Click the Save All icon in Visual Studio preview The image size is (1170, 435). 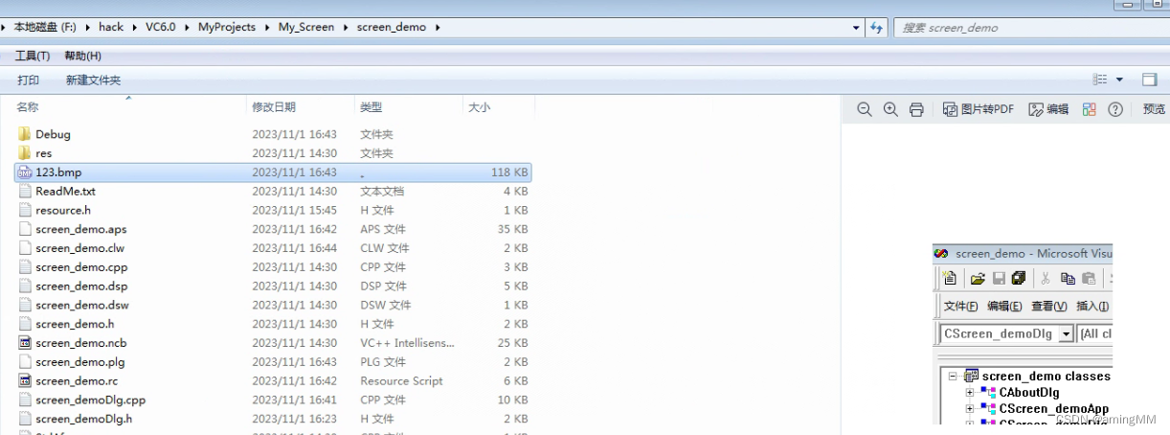tap(1018, 279)
